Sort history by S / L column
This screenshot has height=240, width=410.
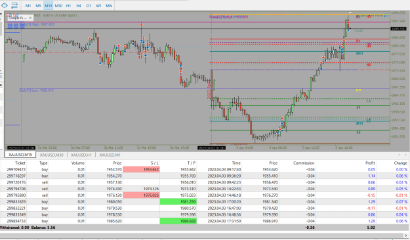[x=155, y=163]
